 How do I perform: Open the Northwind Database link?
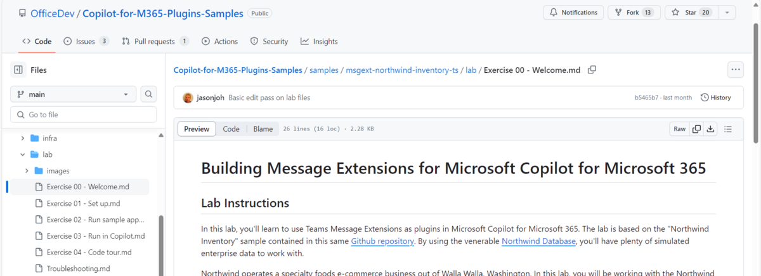538,241
